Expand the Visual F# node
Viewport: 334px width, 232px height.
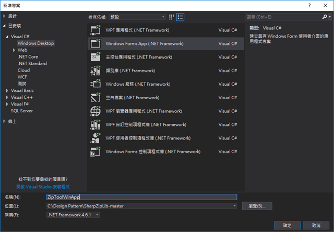7,104
